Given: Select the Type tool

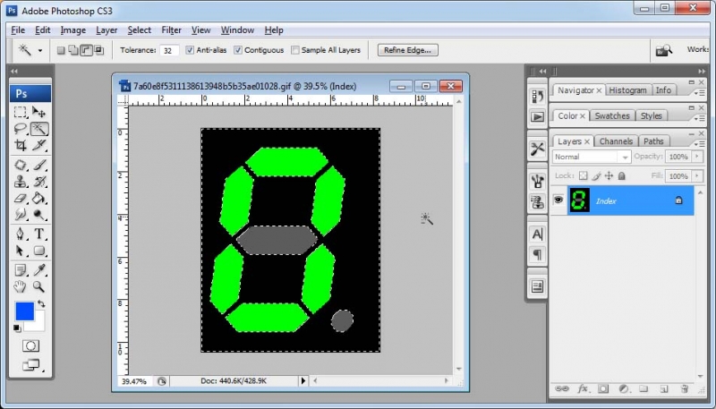Looking at the screenshot, I should click(x=39, y=234).
